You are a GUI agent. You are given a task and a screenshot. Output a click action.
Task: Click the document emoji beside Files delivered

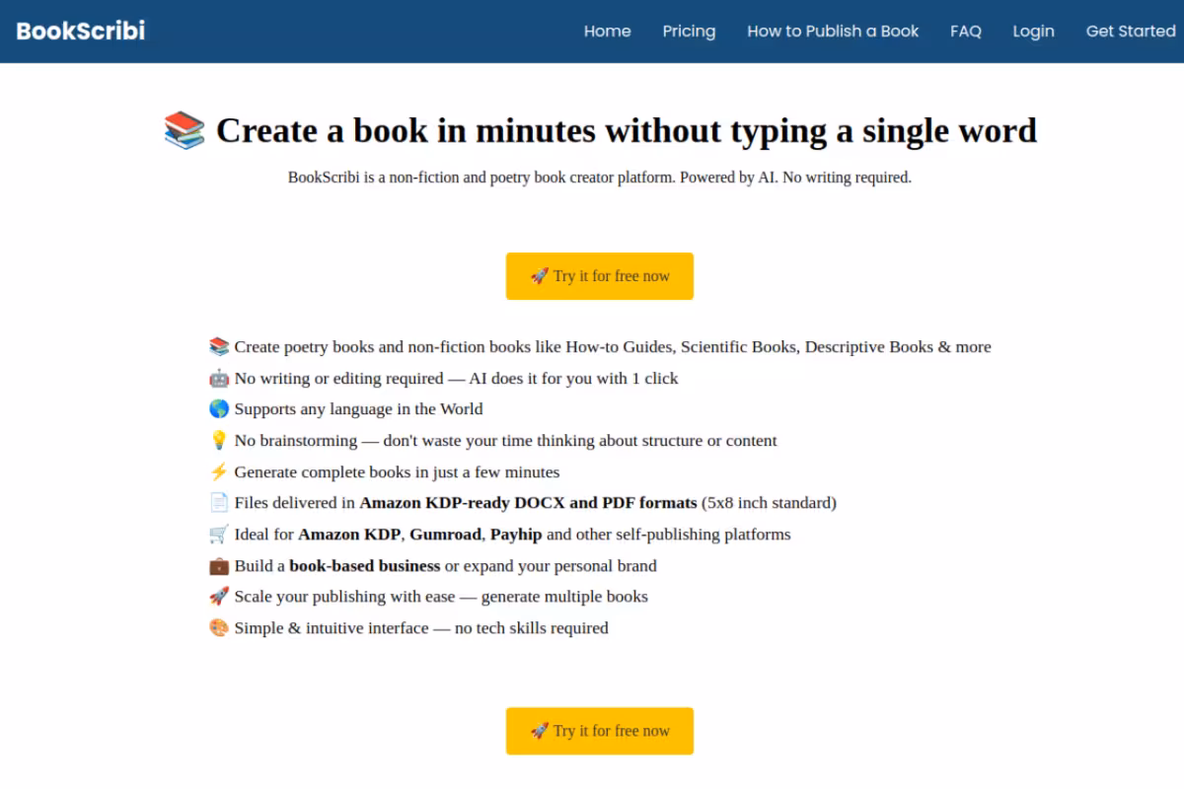(219, 502)
